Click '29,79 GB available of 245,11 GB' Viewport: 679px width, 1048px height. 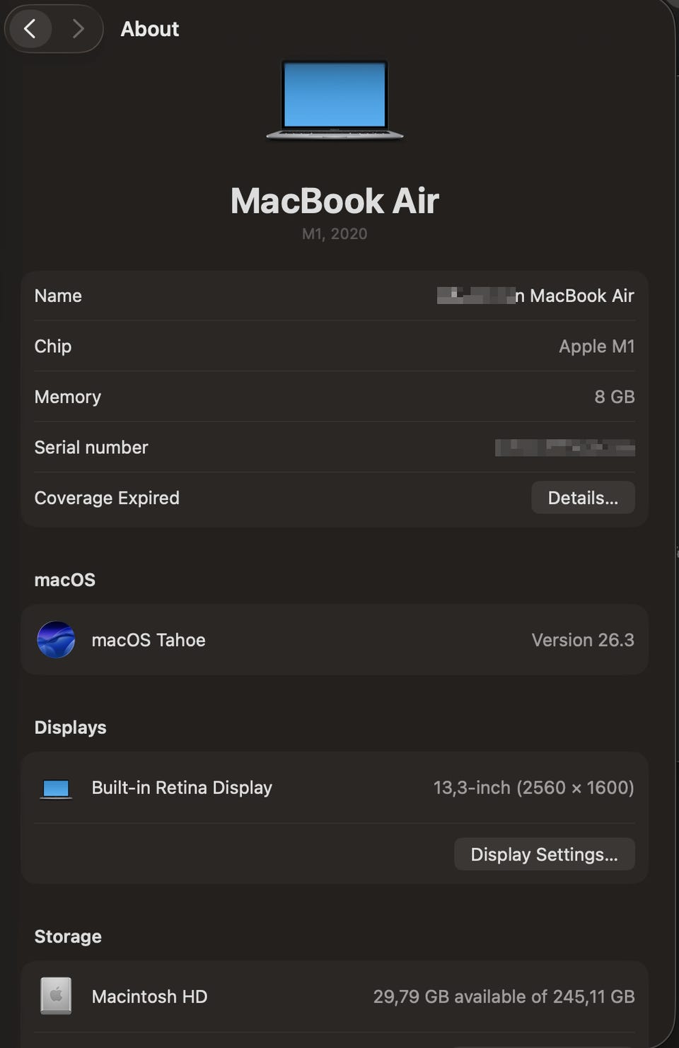(504, 996)
